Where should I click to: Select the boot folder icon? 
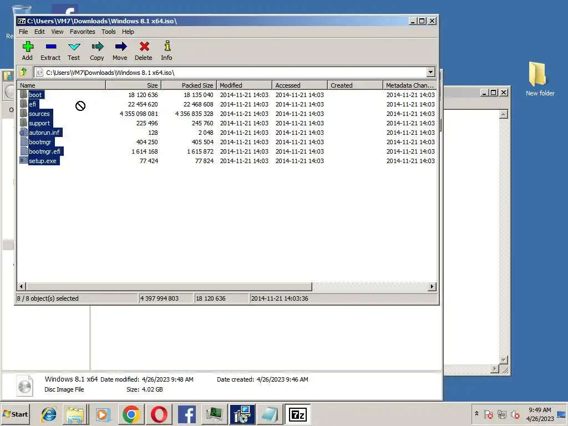23,94
